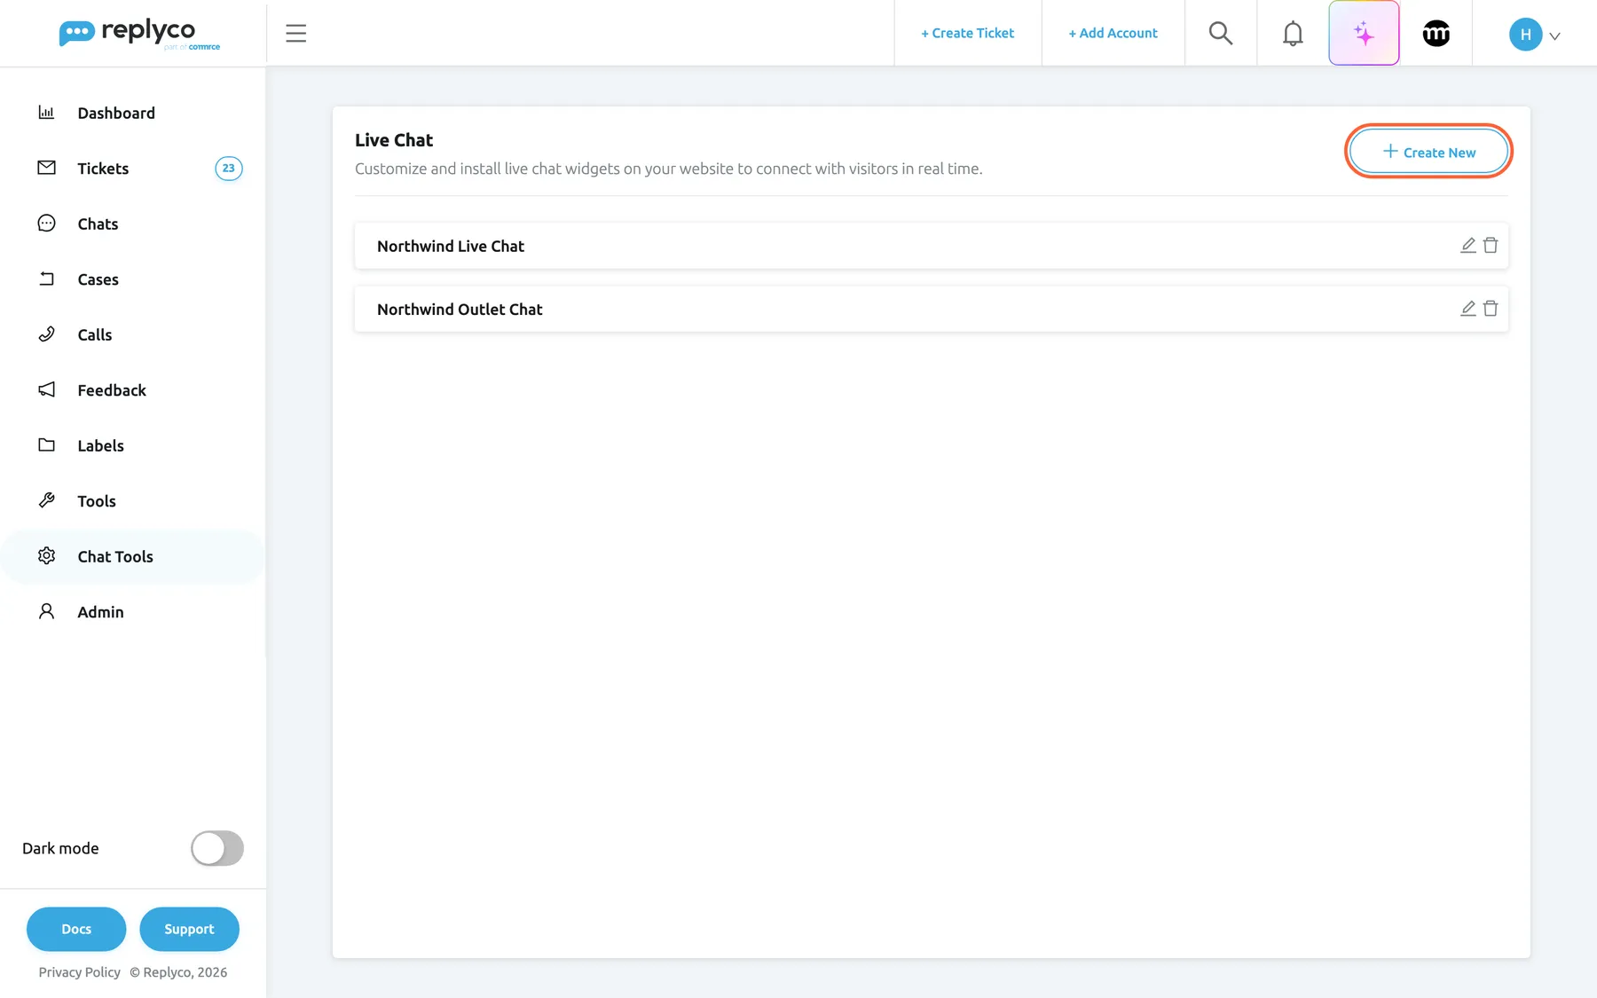Click the black commrce logo icon

click(x=1436, y=34)
